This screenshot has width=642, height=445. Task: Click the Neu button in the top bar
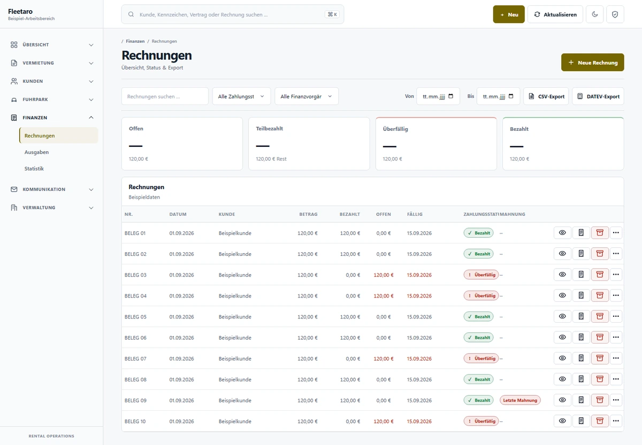(509, 14)
